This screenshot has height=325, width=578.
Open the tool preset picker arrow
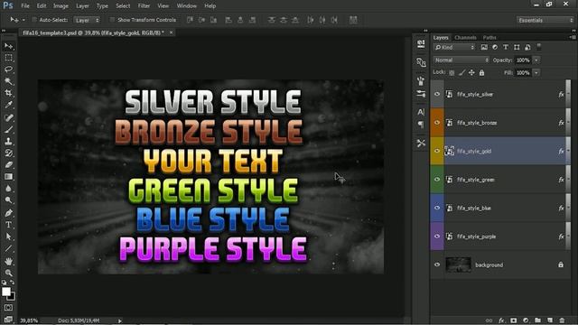(23, 20)
